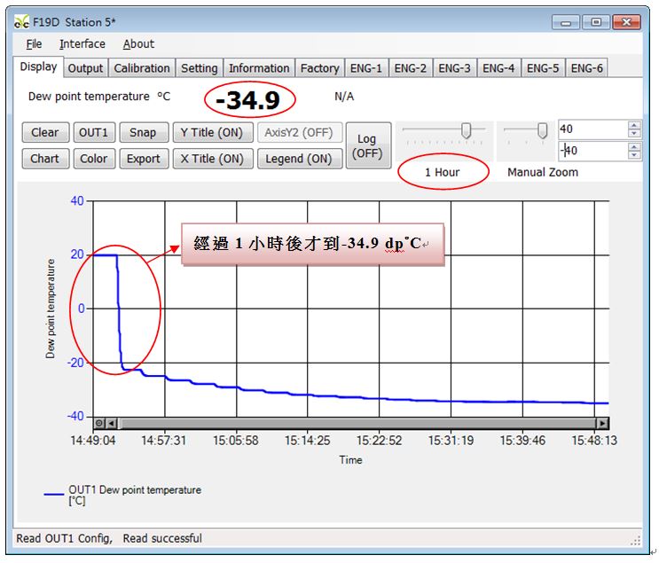The height and width of the screenshot is (563, 659).
Task: Click the chart scrollbar left arrow
Action: pos(112,424)
